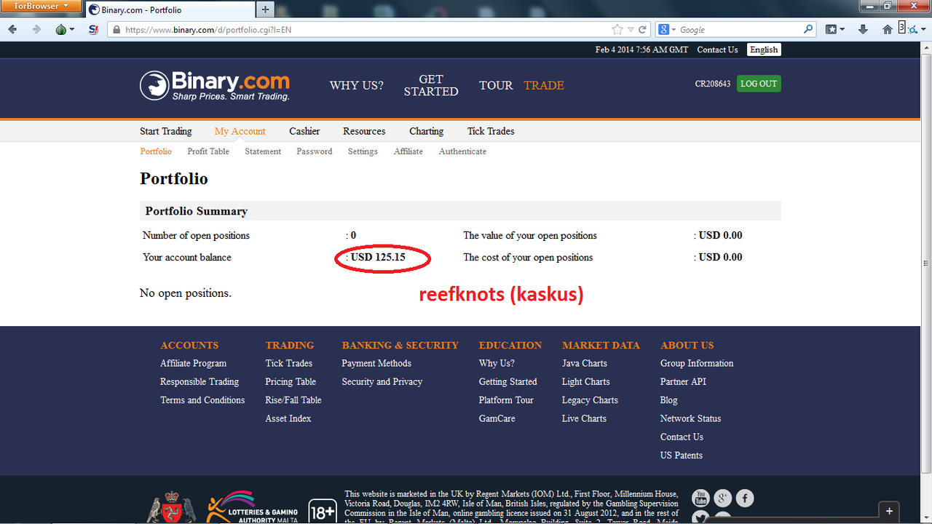
Task: Open the My Account menu
Action: pos(240,131)
